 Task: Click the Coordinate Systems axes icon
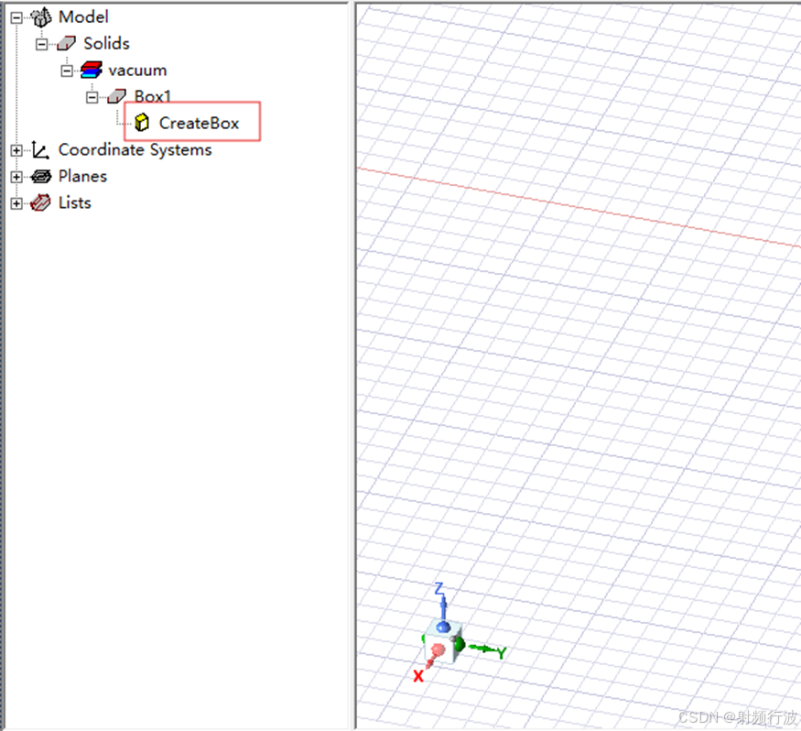(x=40, y=150)
